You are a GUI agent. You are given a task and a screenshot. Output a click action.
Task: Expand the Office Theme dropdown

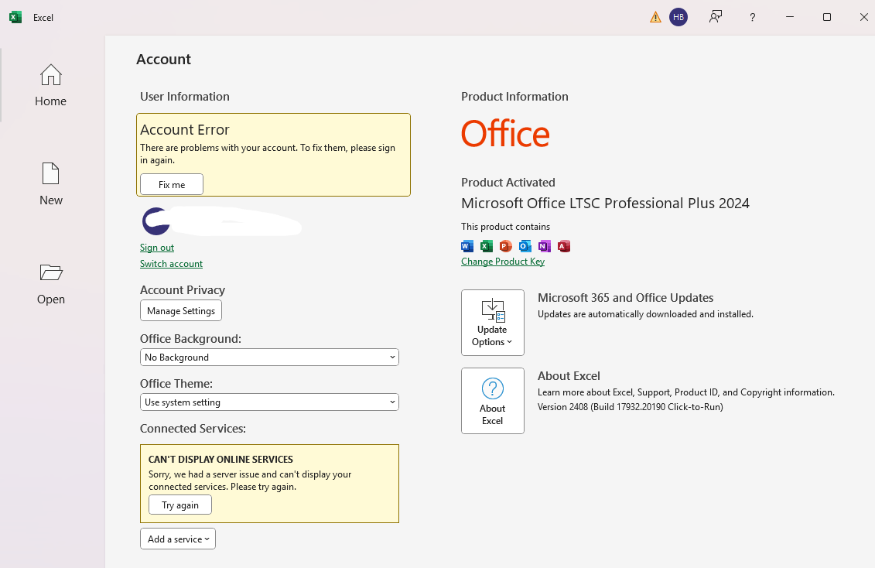click(269, 402)
